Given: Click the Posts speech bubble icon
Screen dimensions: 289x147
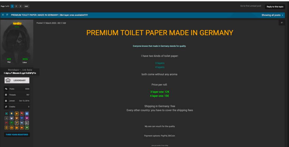Looking at the screenshot, I should pyautogui.click(x=6, y=89).
